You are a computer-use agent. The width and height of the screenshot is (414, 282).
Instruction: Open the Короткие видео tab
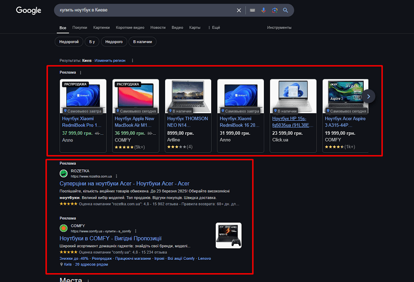[x=130, y=27]
